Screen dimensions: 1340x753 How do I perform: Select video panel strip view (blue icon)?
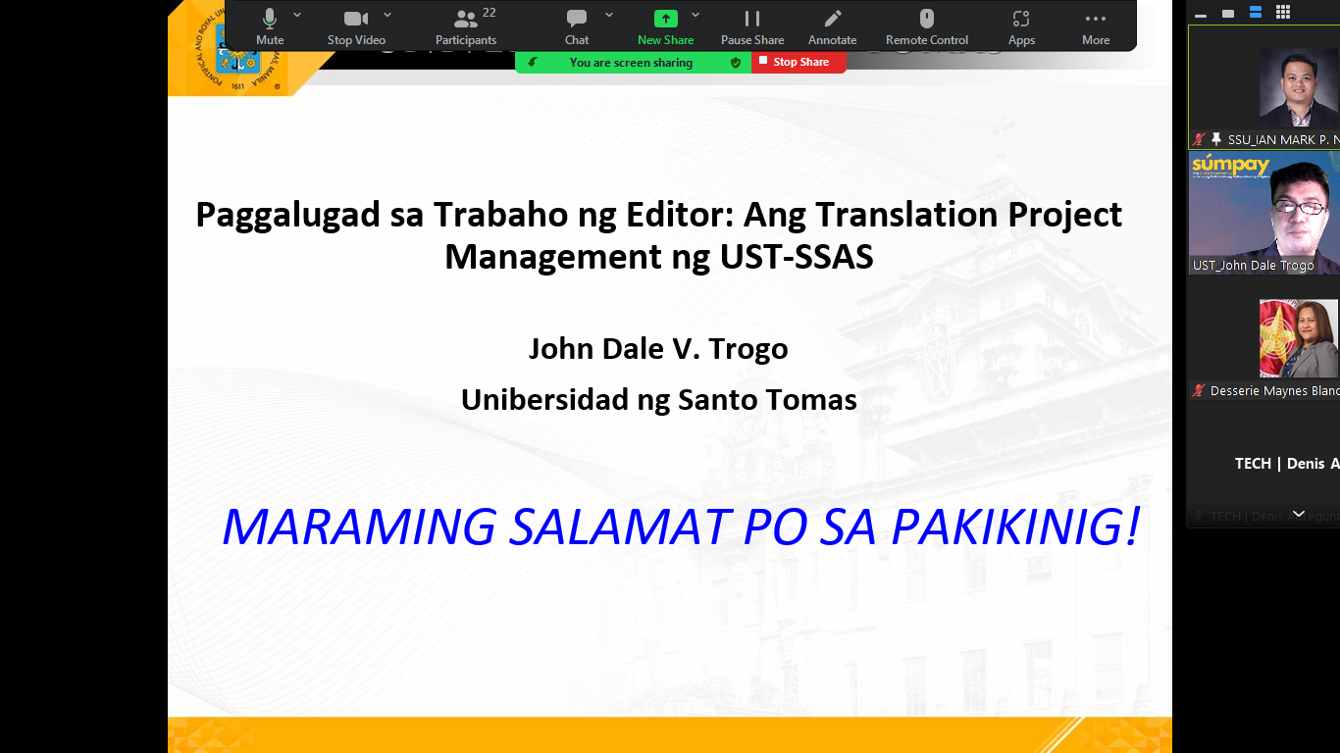click(1255, 12)
